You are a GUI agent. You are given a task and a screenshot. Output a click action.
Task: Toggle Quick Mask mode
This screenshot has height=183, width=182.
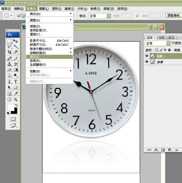pyautogui.click(x=13, y=119)
